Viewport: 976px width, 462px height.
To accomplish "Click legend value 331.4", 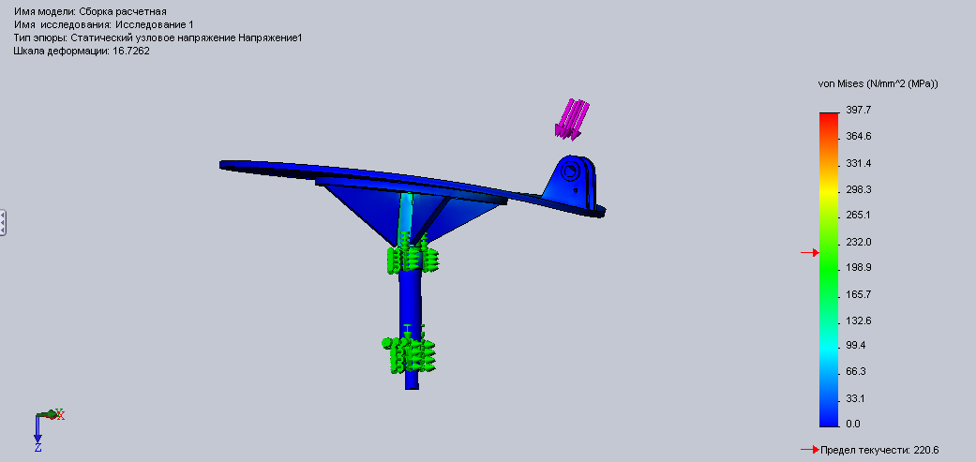I will pos(859,163).
